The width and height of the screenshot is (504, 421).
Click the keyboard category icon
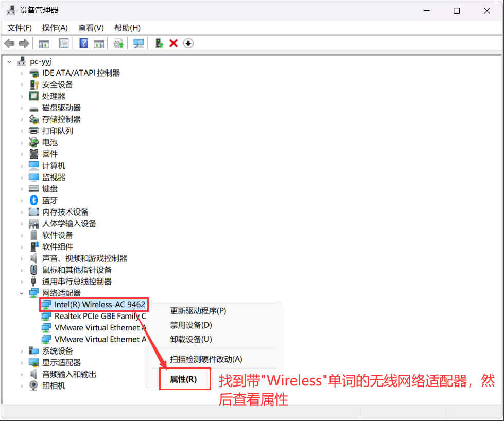pyautogui.click(x=34, y=189)
